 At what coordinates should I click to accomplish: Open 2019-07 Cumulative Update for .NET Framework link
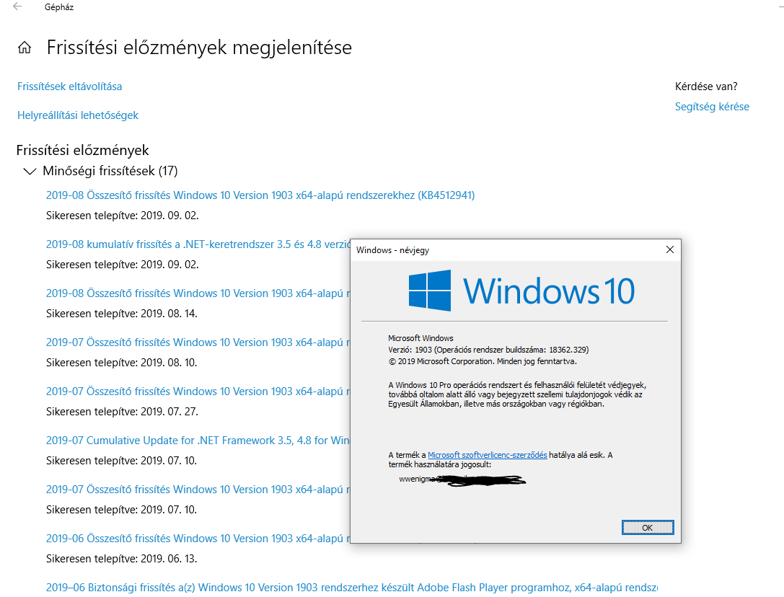(198, 441)
